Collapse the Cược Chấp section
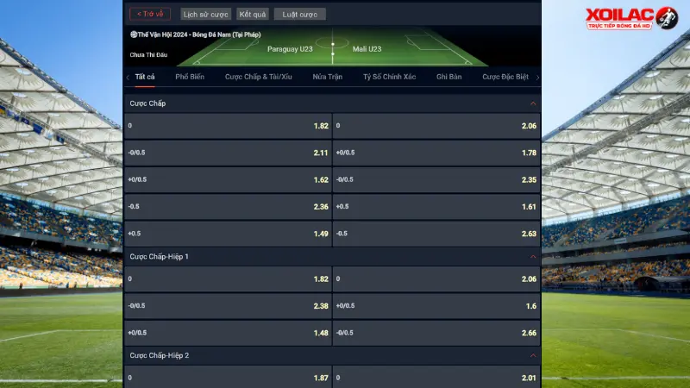The width and height of the screenshot is (690, 388). coord(533,103)
